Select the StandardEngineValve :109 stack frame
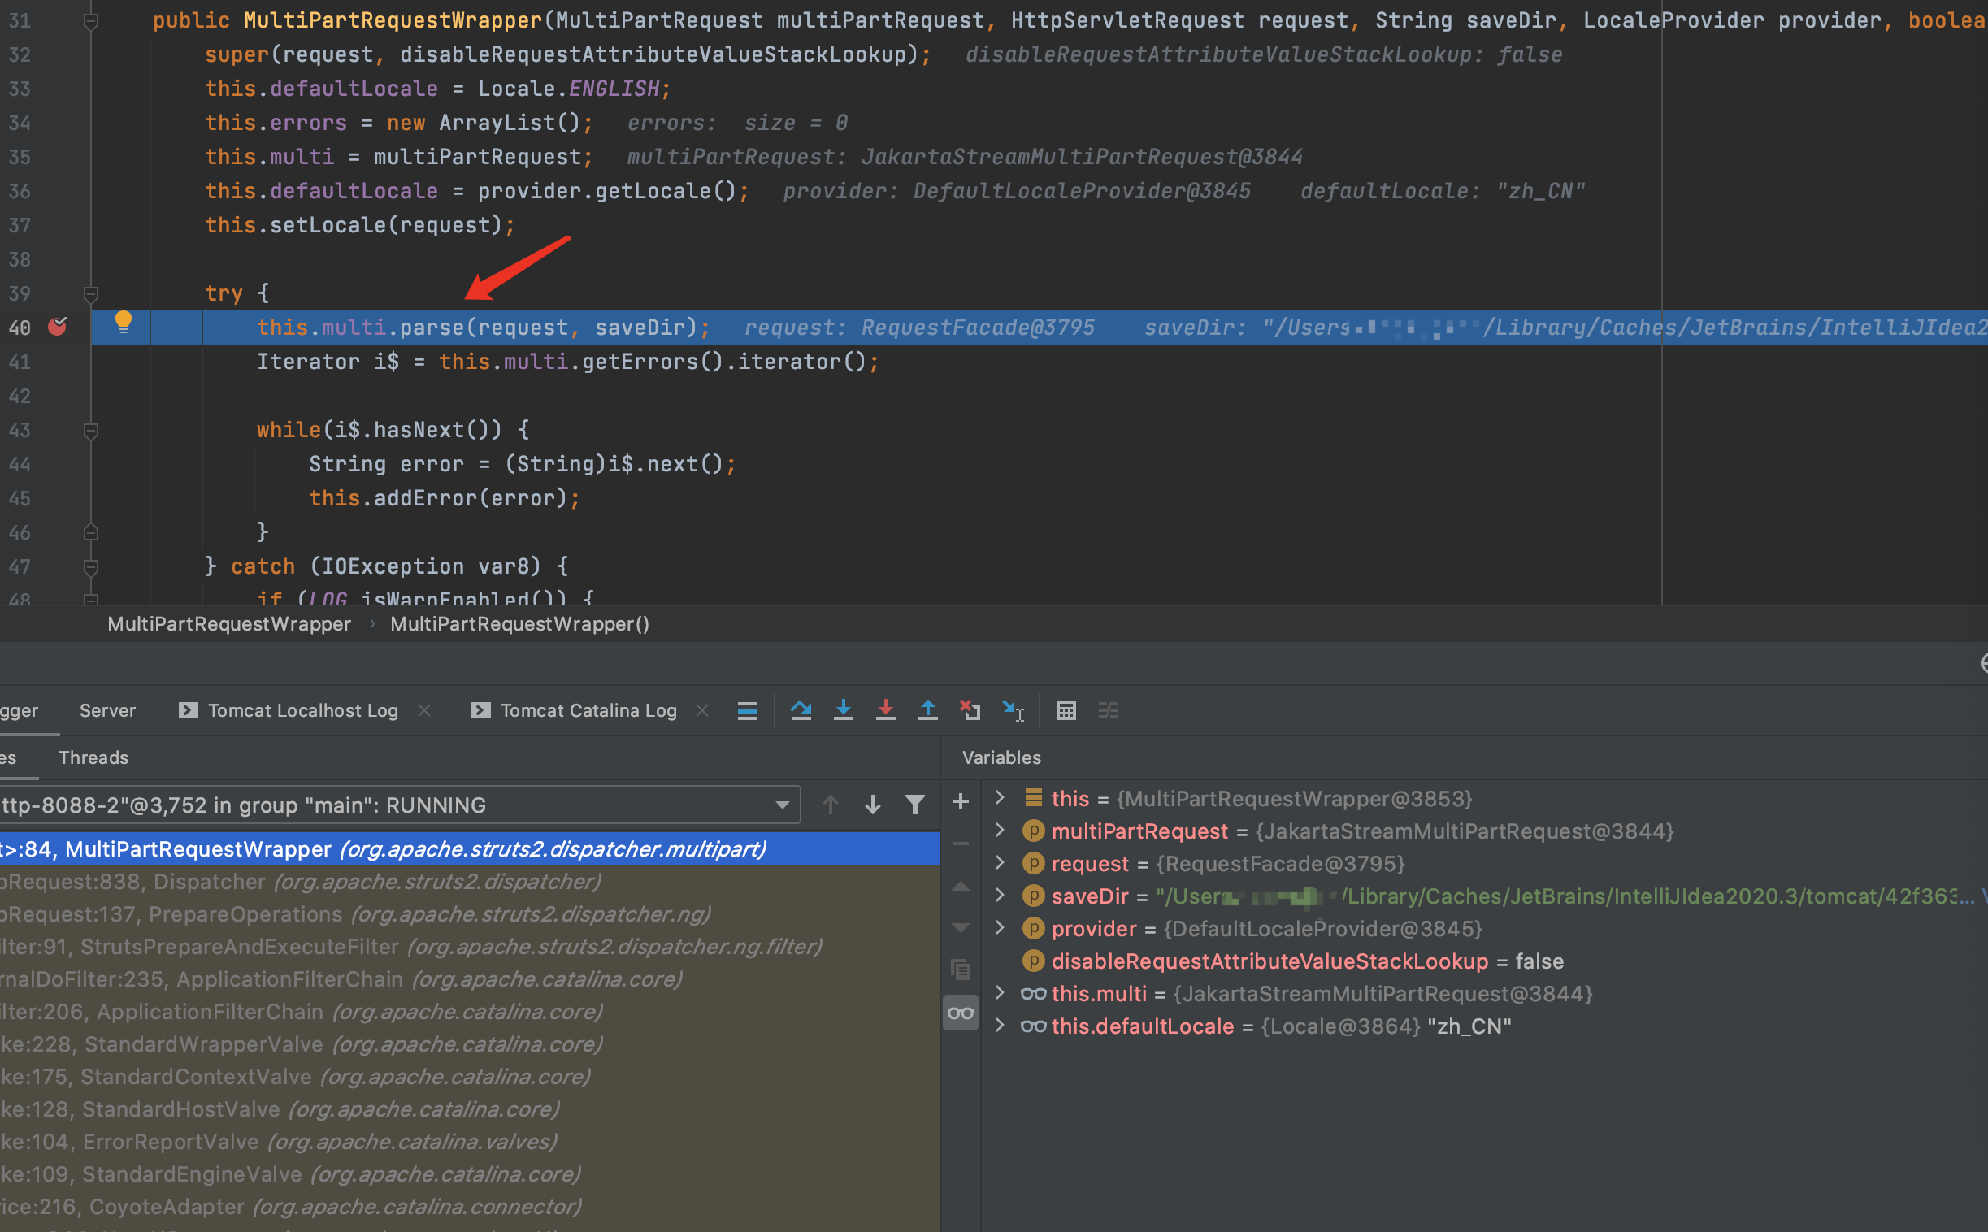 pyautogui.click(x=469, y=1174)
